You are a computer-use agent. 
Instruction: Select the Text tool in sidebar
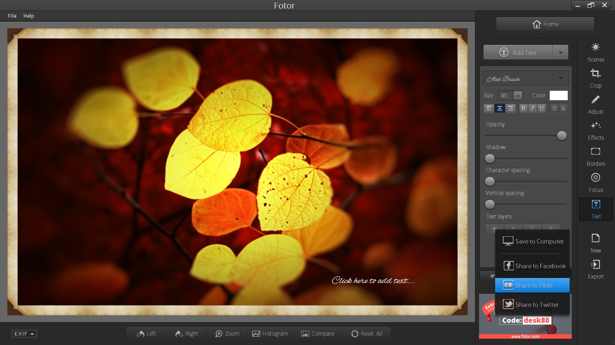596,209
